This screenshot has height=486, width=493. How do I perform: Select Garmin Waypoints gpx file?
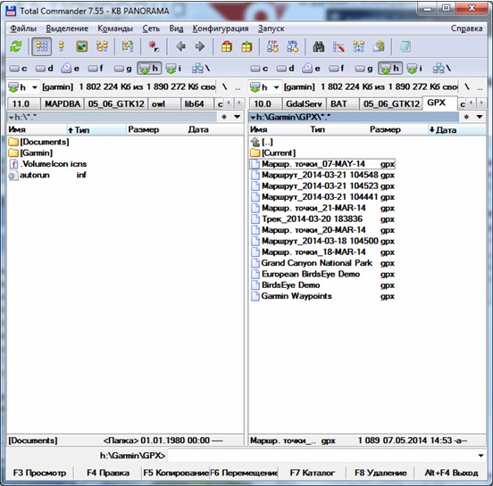[x=323, y=296]
